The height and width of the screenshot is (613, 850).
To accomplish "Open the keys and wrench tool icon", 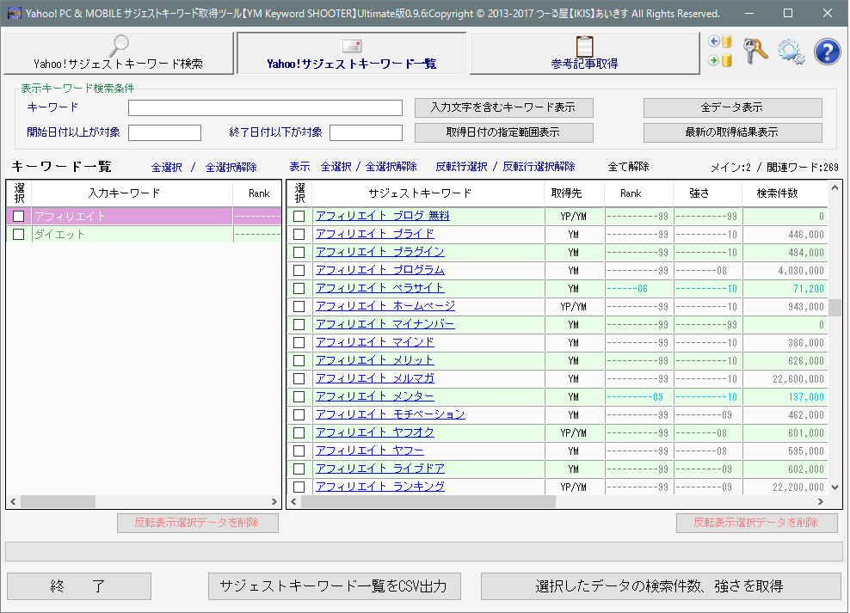I will (x=755, y=51).
